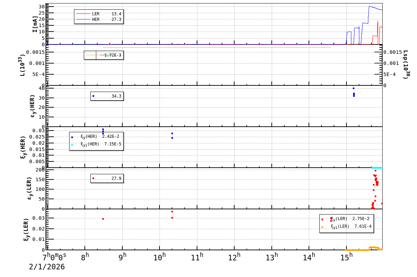Screen dimensions: 417x277
Task: Click the red marker in the 27.9 legend
Action: click(93, 178)
